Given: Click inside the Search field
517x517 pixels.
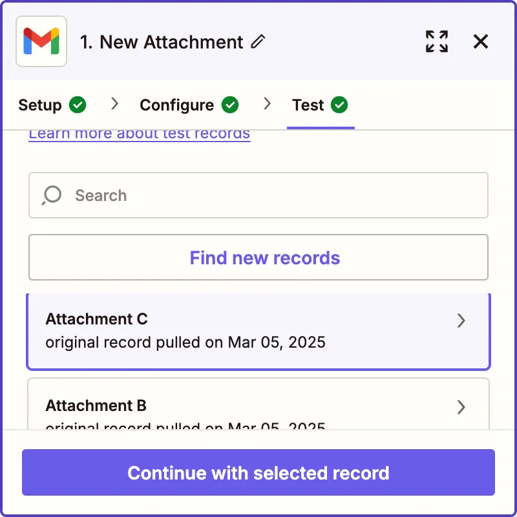Looking at the screenshot, I should click(194, 195).
